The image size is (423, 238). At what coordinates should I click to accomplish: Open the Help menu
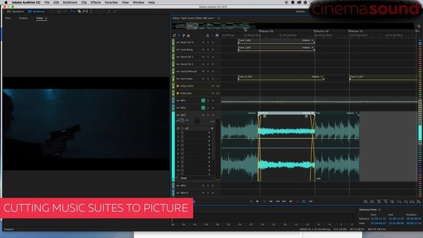click(151, 3)
